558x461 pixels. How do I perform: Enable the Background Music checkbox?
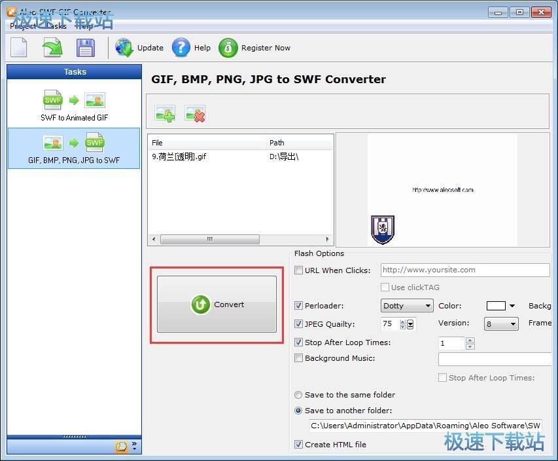click(298, 358)
